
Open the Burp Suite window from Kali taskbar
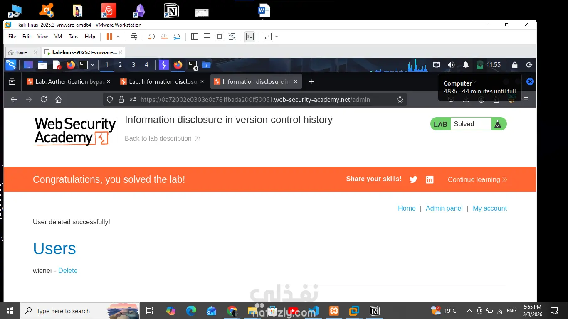coord(164,65)
